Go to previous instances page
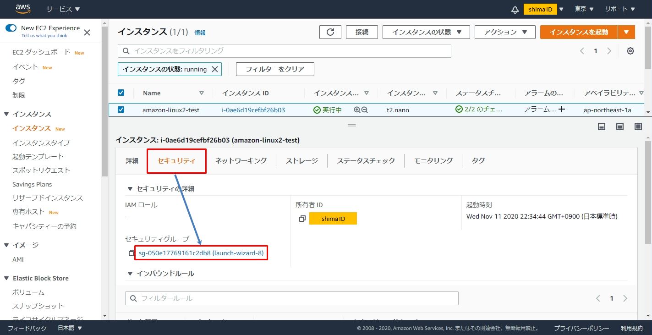The image size is (652, 335). (582, 51)
